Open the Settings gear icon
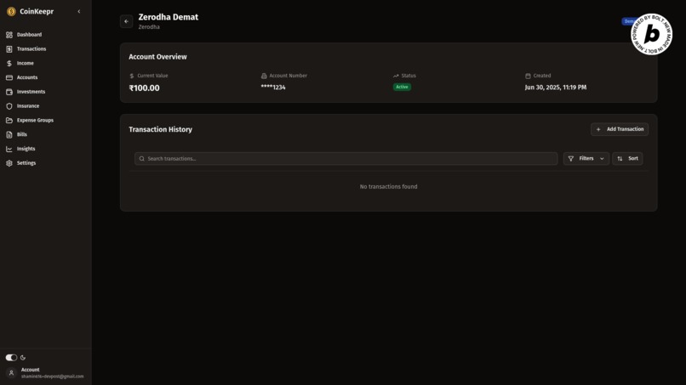Screen dimensions: 686x385 point(9,163)
